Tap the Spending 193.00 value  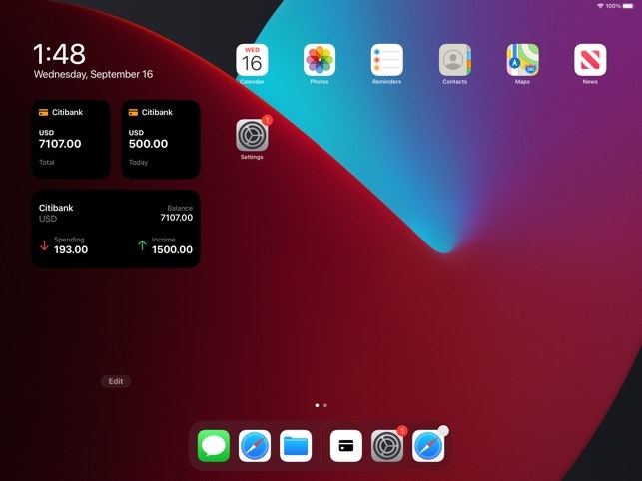(x=71, y=250)
